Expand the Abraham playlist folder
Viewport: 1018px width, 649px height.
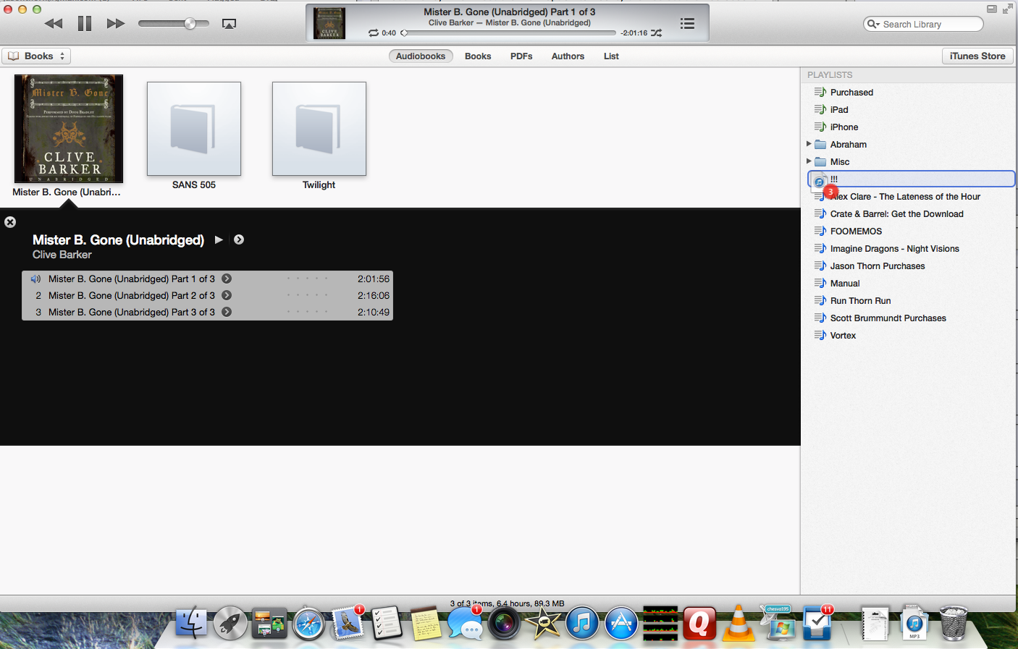[809, 144]
